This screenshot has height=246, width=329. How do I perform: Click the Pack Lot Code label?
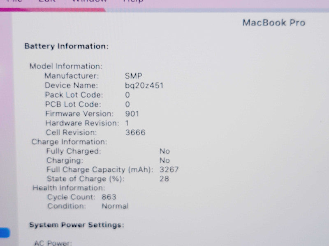click(74, 95)
